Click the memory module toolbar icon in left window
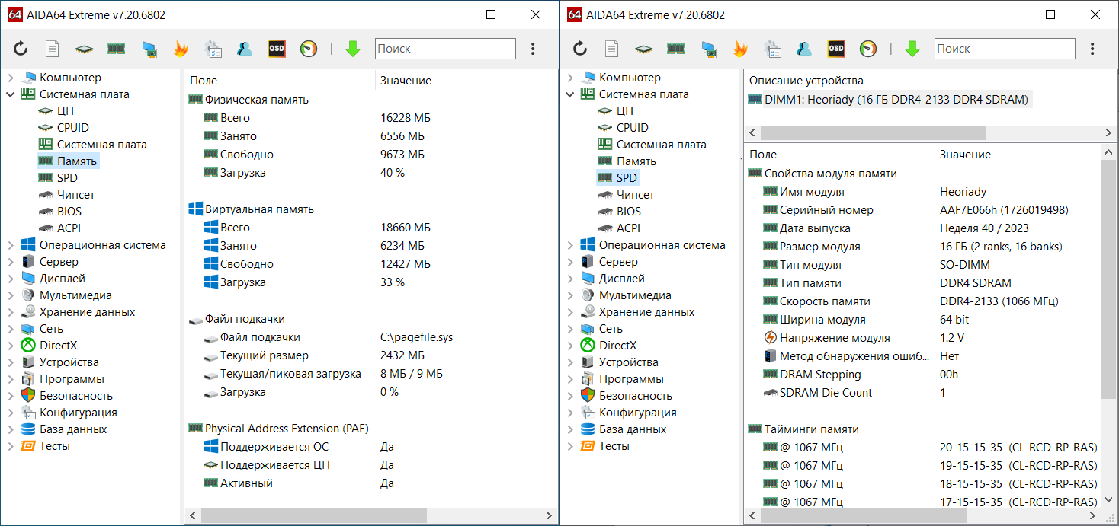The height and width of the screenshot is (526, 1119). [x=116, y=49]
